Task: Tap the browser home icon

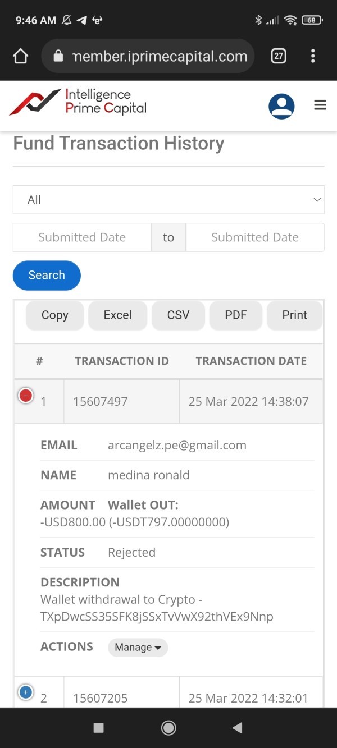Action: tap(21, 56)
